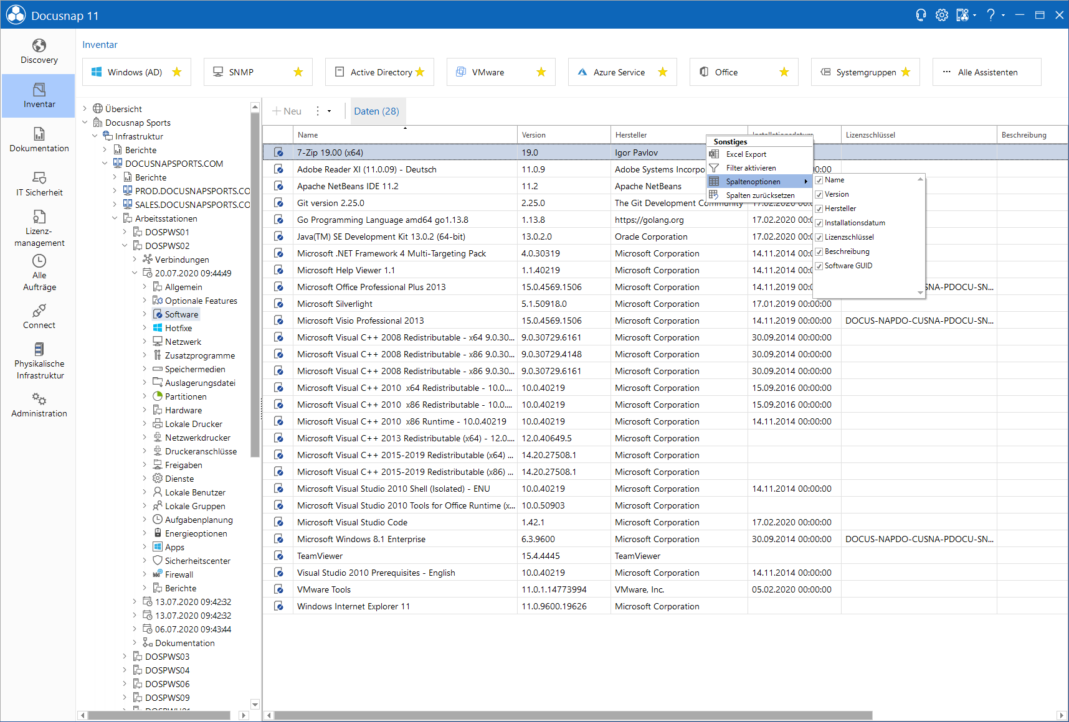Open the Connect sidebar section
The width and height of the screenshot is (1069, 722).
(39, 316)
